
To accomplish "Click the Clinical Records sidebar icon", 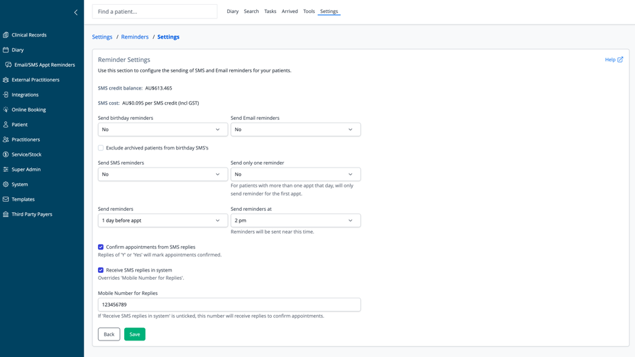I will tap(6, 34).
